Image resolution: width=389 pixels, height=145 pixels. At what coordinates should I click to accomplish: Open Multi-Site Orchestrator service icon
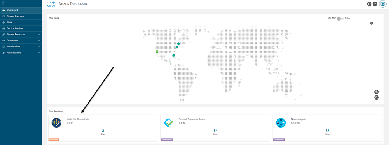56,123
